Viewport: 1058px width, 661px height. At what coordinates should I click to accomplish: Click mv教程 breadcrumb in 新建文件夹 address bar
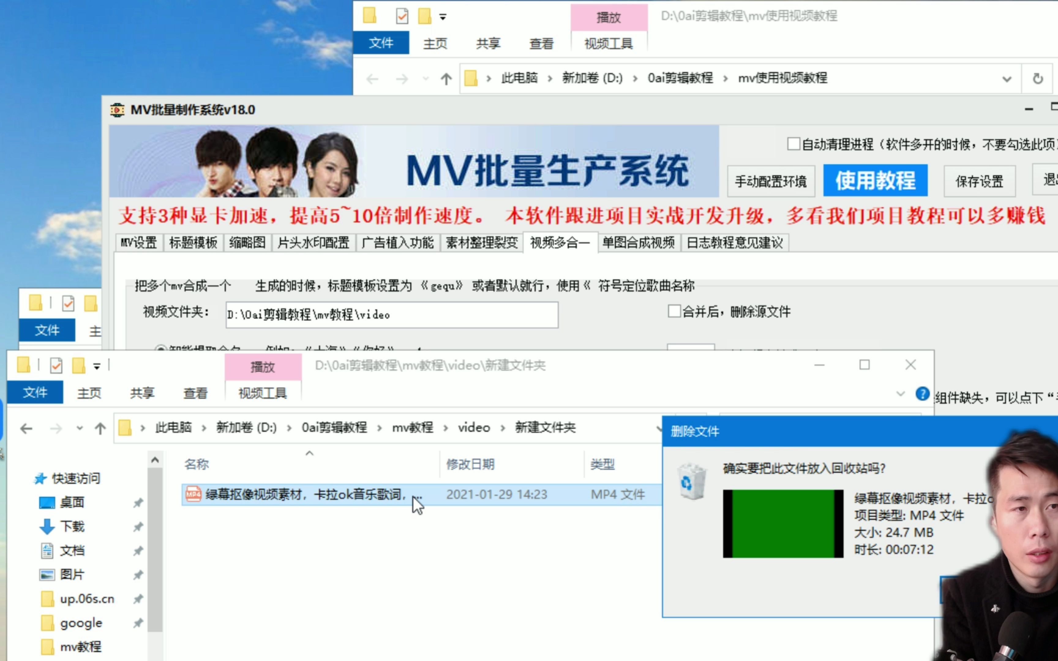tap(412, 427)
